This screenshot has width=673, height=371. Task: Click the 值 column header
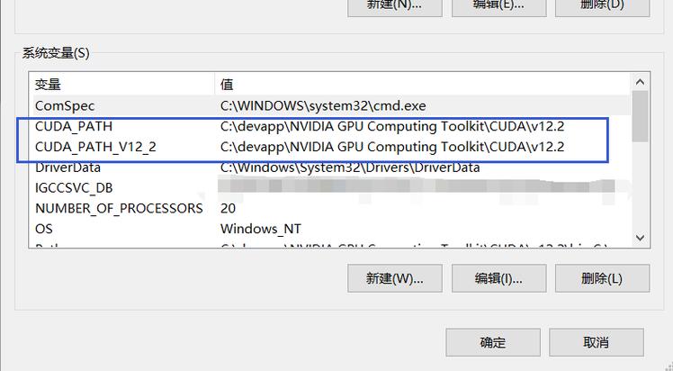[423, 84]
